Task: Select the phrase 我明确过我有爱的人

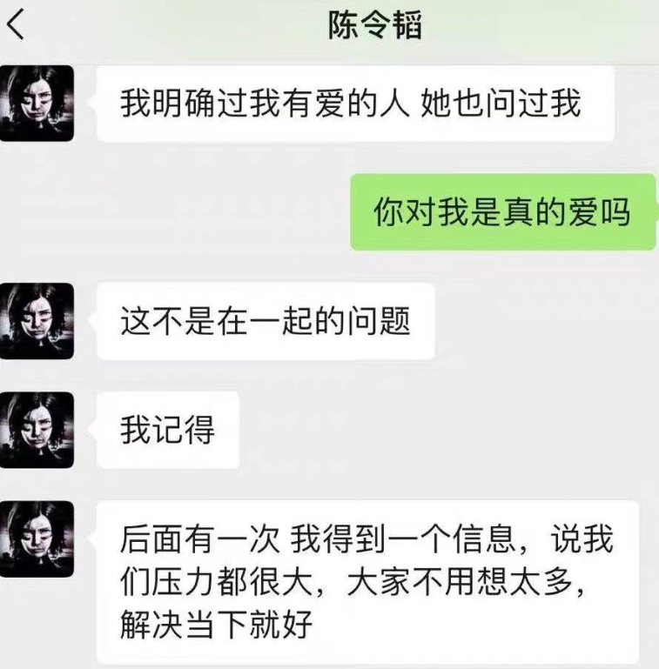Action: pyautogui.click(x=264, y=104)
